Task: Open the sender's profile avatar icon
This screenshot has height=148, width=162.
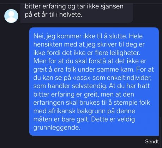Action: pos(11,16)
